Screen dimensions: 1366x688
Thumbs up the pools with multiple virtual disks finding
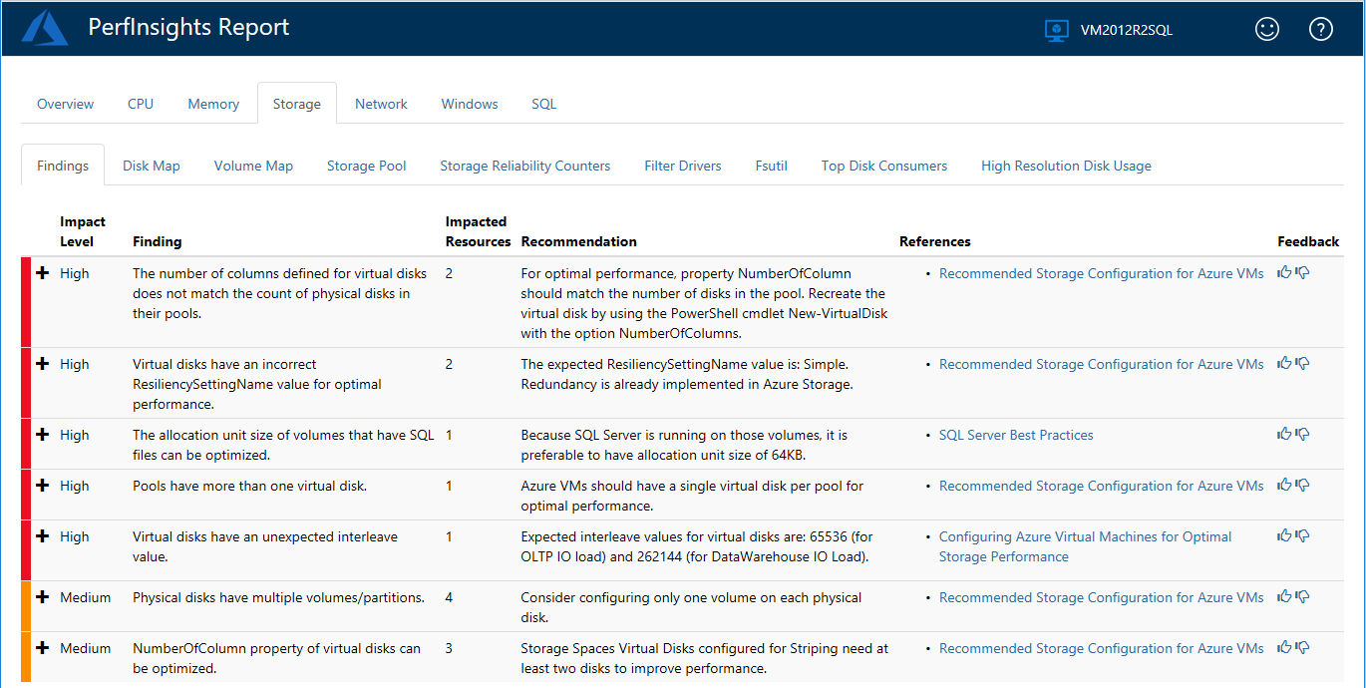pos(1284,485)
